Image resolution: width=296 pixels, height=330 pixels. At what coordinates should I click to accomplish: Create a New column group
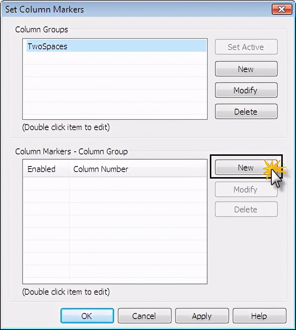[246, 69]
